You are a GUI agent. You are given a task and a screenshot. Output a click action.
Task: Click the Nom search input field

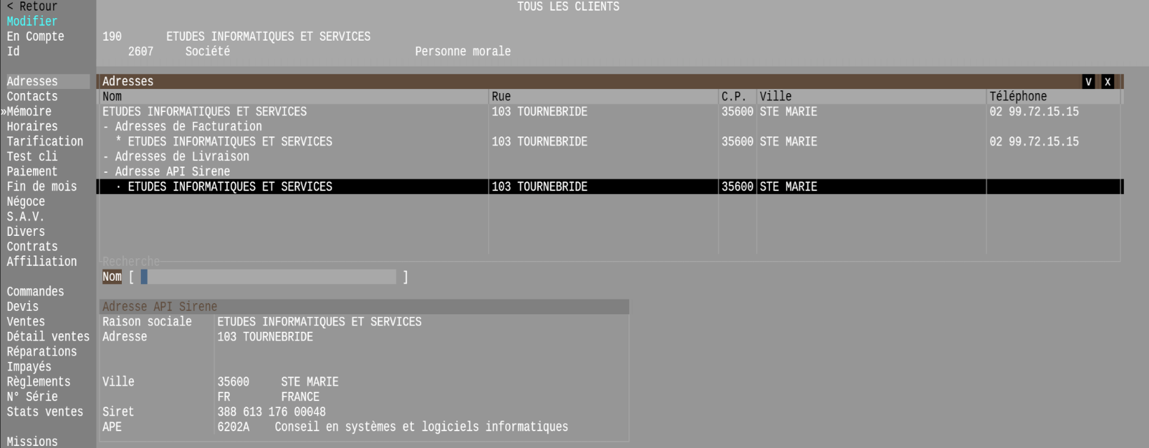(268, 277)
